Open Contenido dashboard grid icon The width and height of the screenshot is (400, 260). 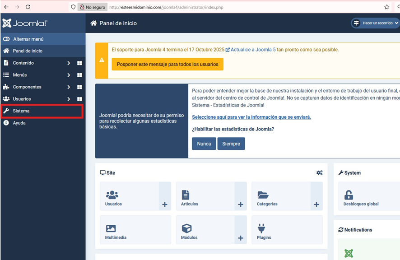(x=79, y=63)
